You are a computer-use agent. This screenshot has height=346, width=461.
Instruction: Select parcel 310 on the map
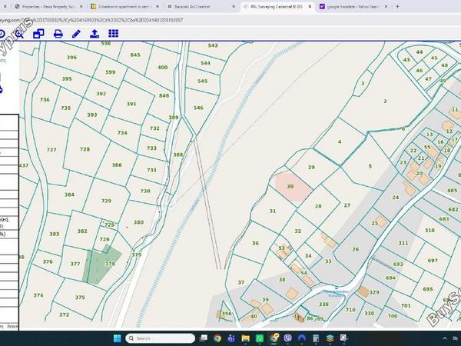click(429, 231)
